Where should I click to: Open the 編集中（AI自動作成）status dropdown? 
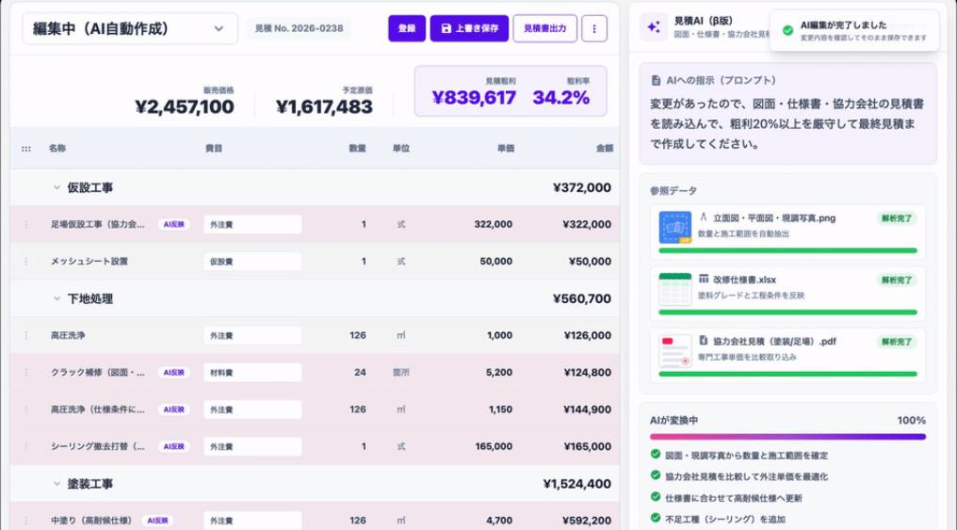click(x=129, y=28)
